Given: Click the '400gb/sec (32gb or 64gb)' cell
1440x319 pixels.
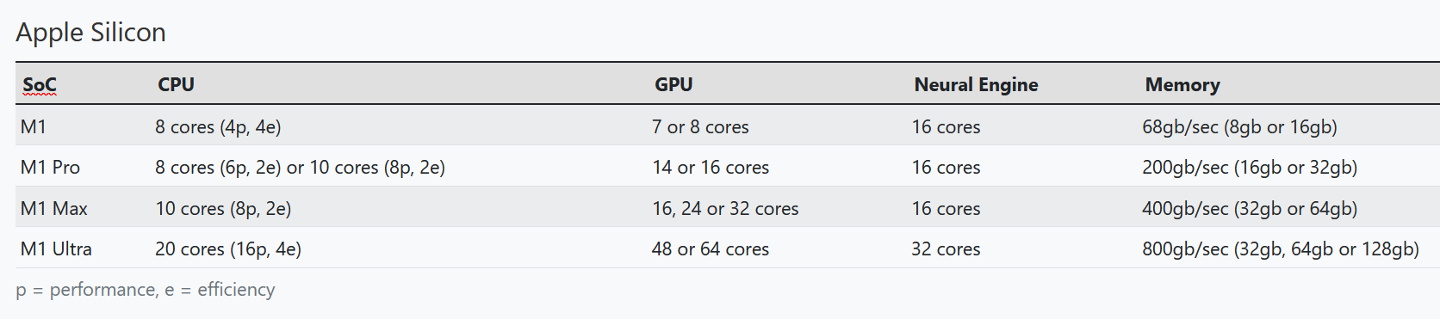Looking at the screenshot, I should (1250, 209).
